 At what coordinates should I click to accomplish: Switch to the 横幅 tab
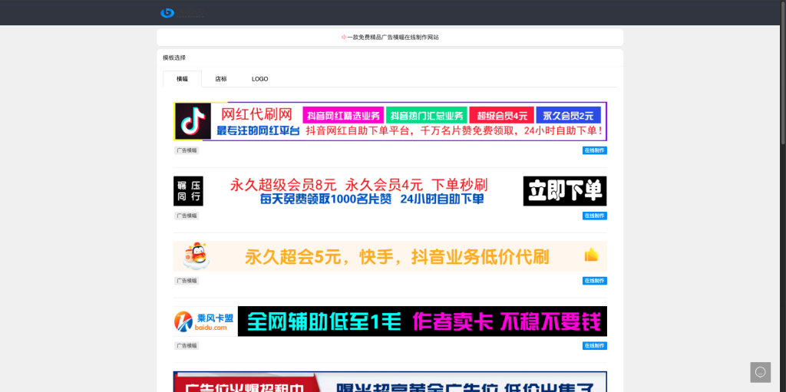tap(182, 79)
